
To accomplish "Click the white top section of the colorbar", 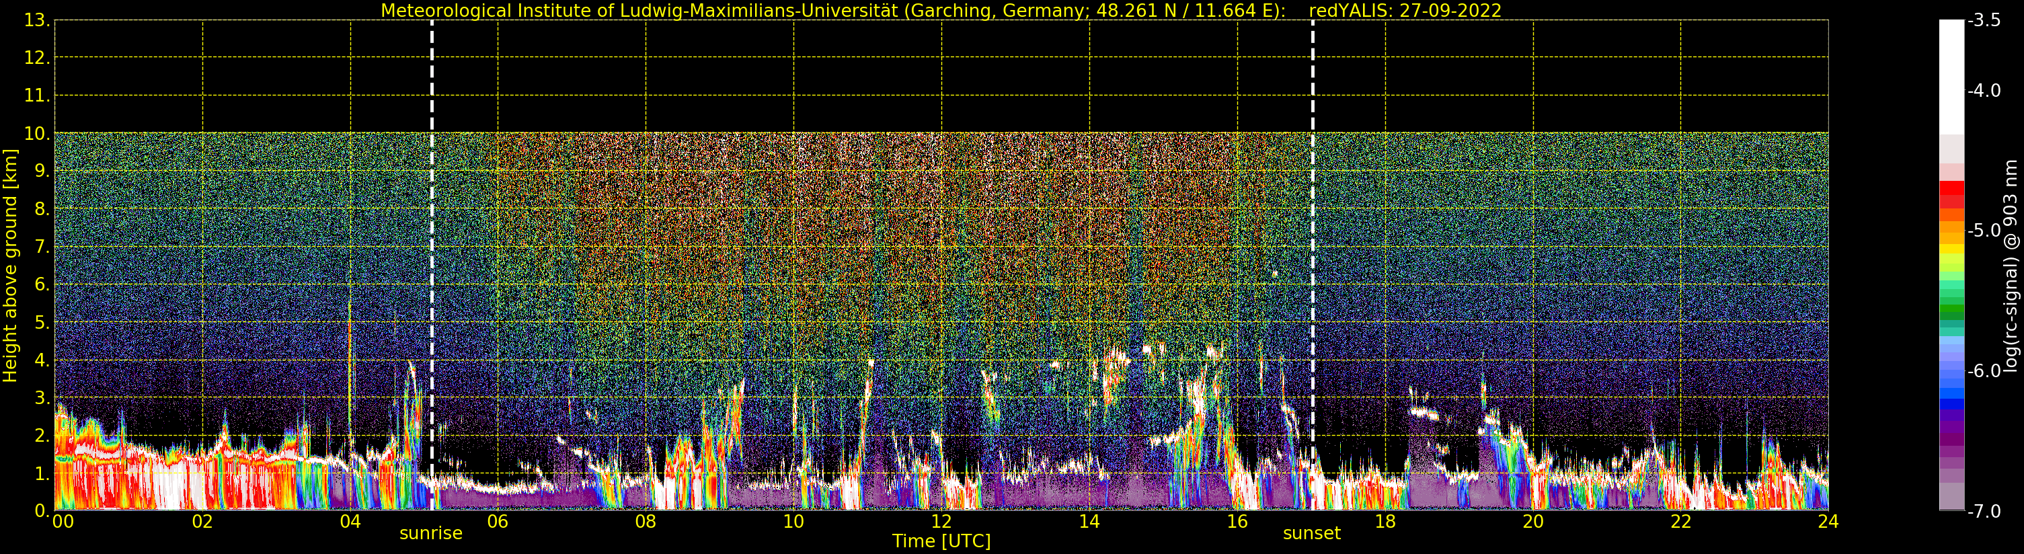I will tap(1951, 77).
